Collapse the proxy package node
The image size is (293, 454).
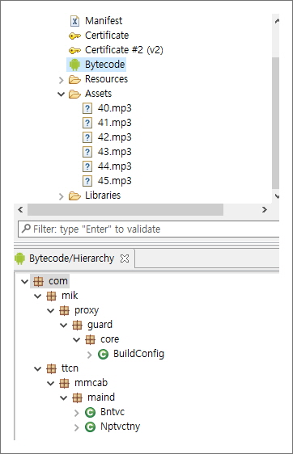click(50, 311)
